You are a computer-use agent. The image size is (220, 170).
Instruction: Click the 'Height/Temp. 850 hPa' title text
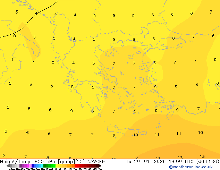[28, 162]
